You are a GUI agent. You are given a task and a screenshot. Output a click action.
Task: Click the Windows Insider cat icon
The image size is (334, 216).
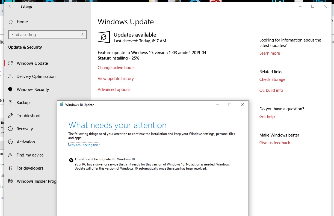(10, 181)
